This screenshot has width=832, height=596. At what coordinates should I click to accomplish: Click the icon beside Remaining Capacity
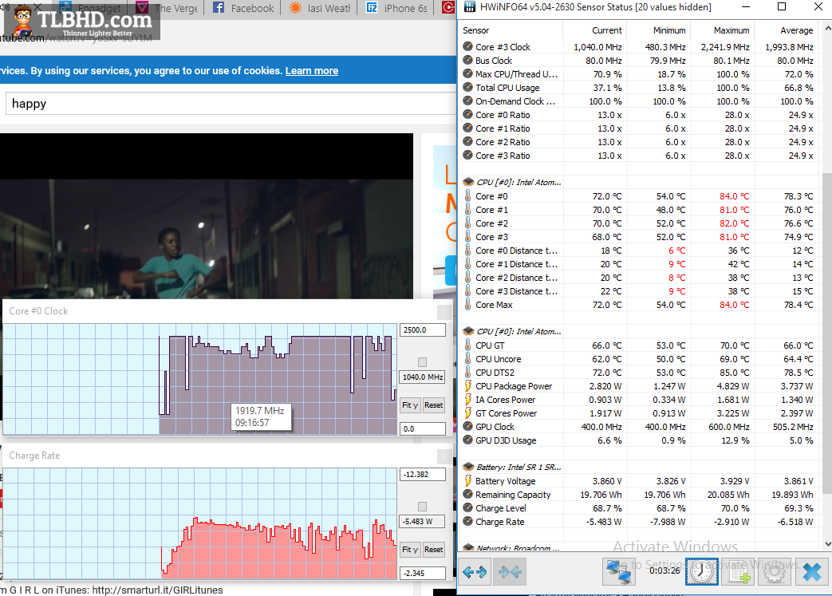[467, 494]
